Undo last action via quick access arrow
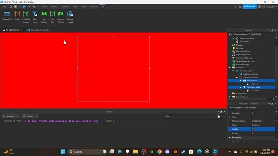Viewport: 278px width, 156px height. [x=34, y=6]
